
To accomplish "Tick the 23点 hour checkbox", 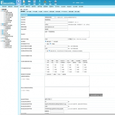I will click(x=83, y=71).
